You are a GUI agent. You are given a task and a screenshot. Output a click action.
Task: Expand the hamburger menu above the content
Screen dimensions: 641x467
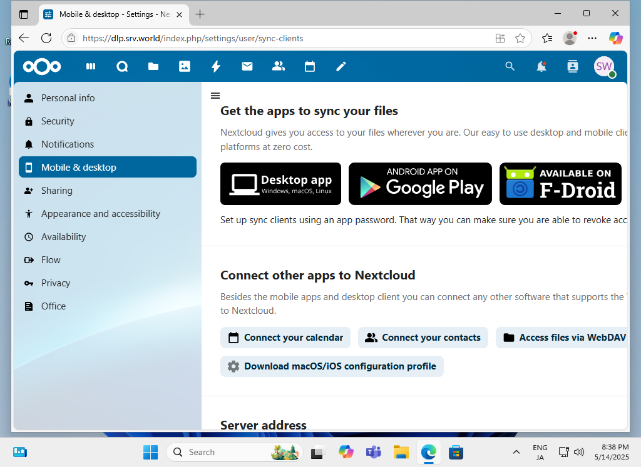215,95
